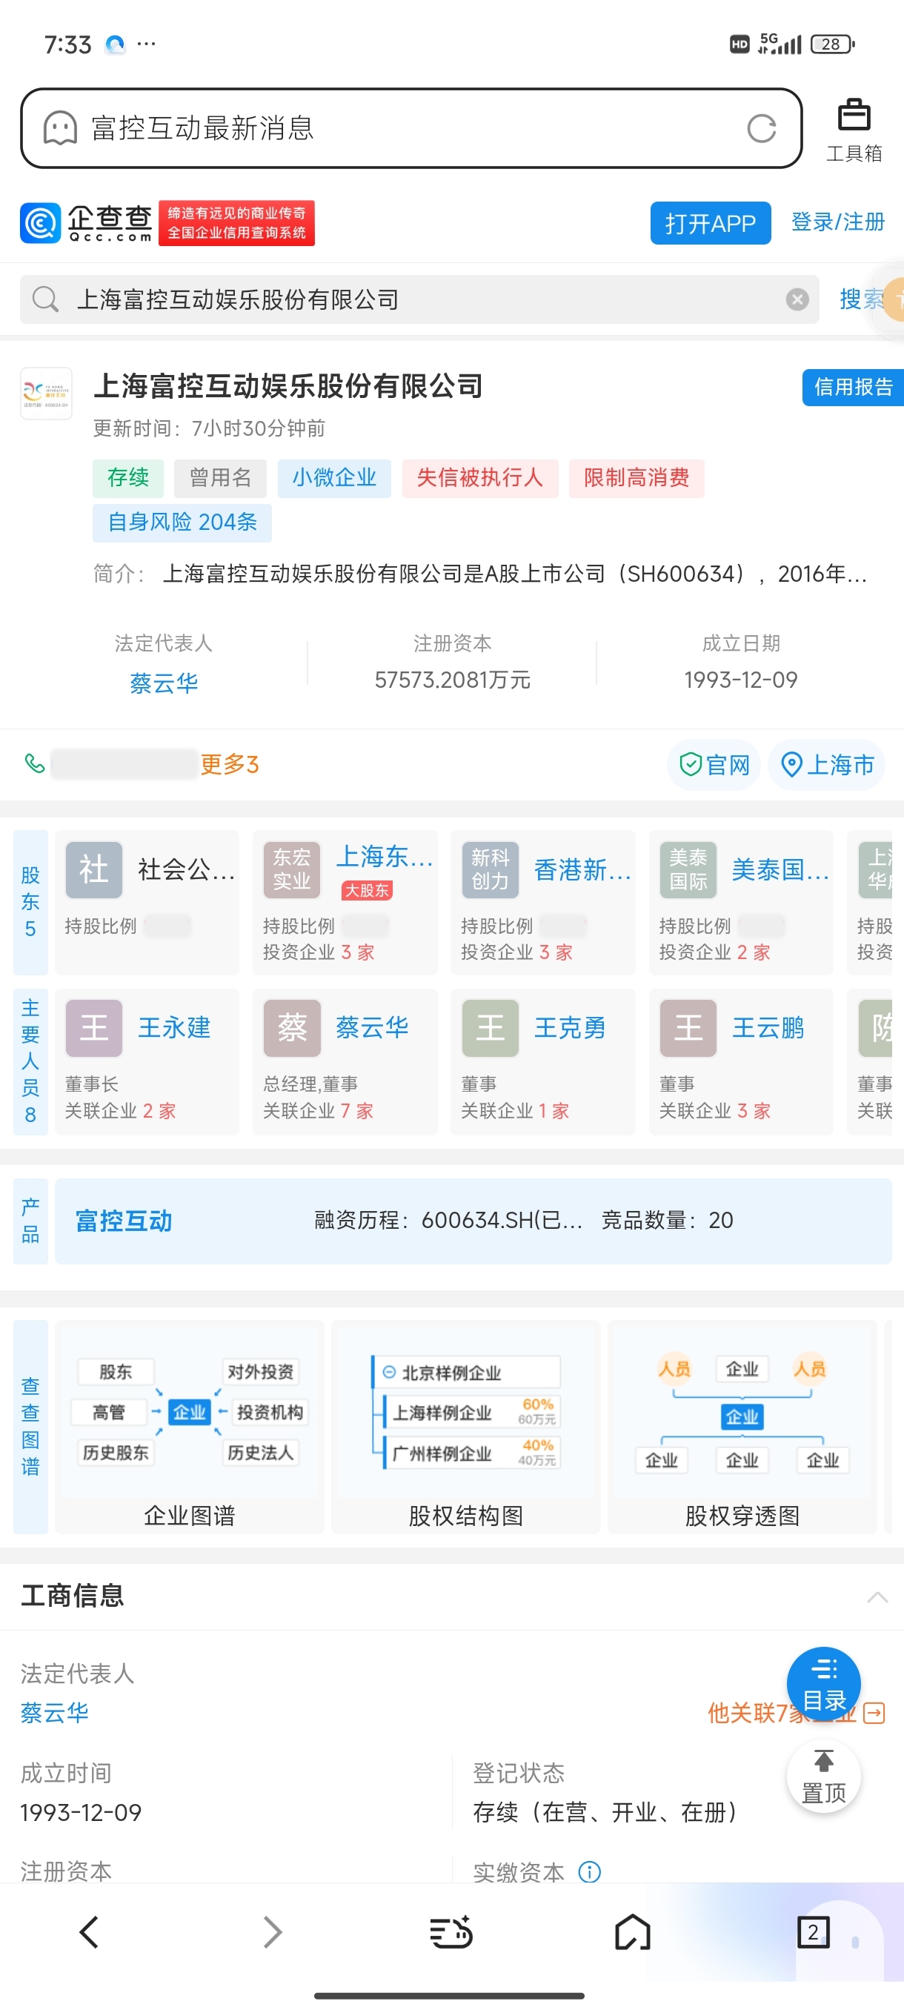Open the floating 目录 button

824,1684
